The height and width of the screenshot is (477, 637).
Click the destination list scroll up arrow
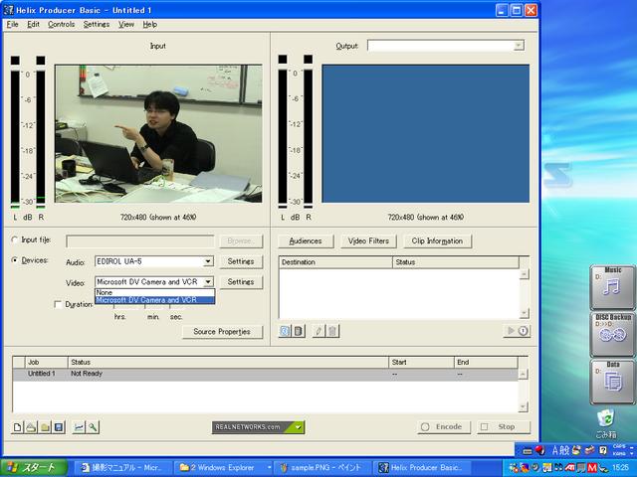click(x=525, y=274)
